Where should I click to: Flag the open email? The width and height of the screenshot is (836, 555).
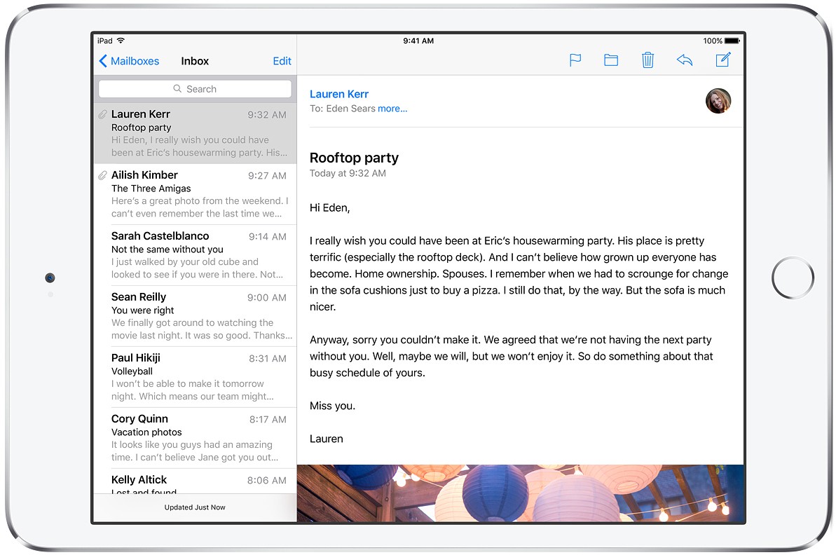tap(575, 60)
